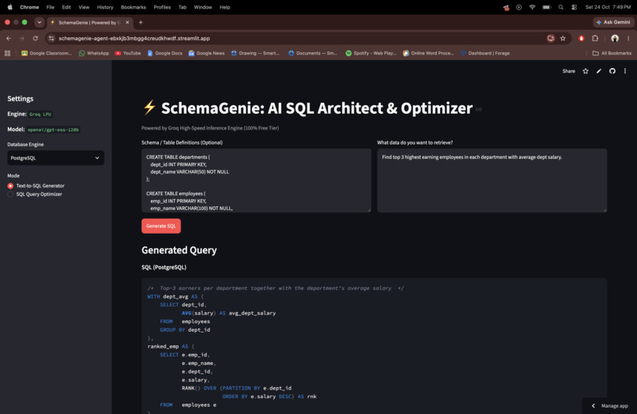The image size is (637, 414).
Task: Open Control Center in menu bar
Action: [574, 7]
